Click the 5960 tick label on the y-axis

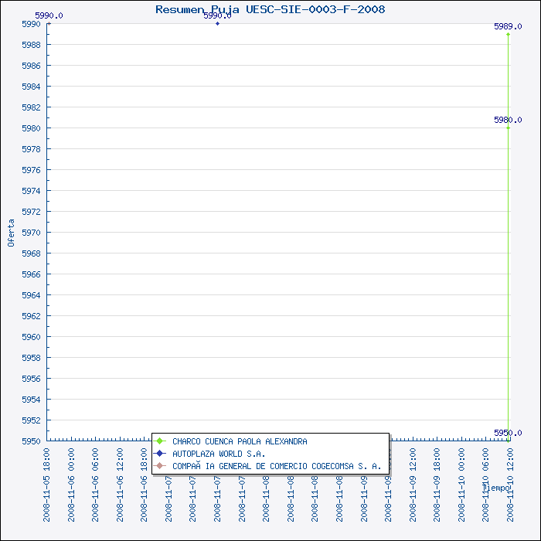point(31,337)
